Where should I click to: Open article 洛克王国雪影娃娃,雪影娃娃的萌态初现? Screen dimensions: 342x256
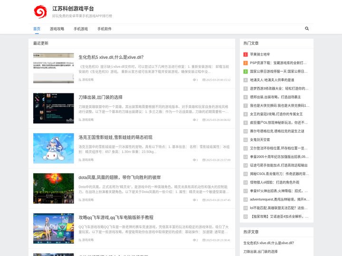coord(115,137)
